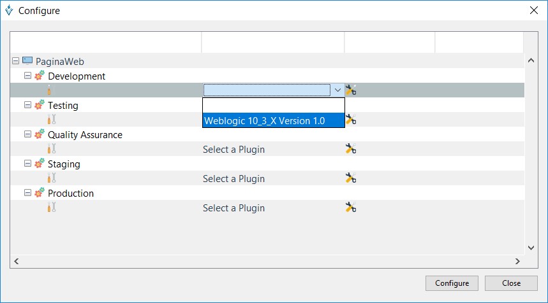Click the PaginaWeb computer icon
This screenshot has height=303, width=548.
click(27, 61)
